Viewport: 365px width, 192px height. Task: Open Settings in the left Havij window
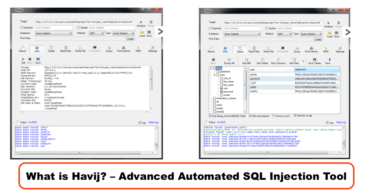[x=153, y=49]
